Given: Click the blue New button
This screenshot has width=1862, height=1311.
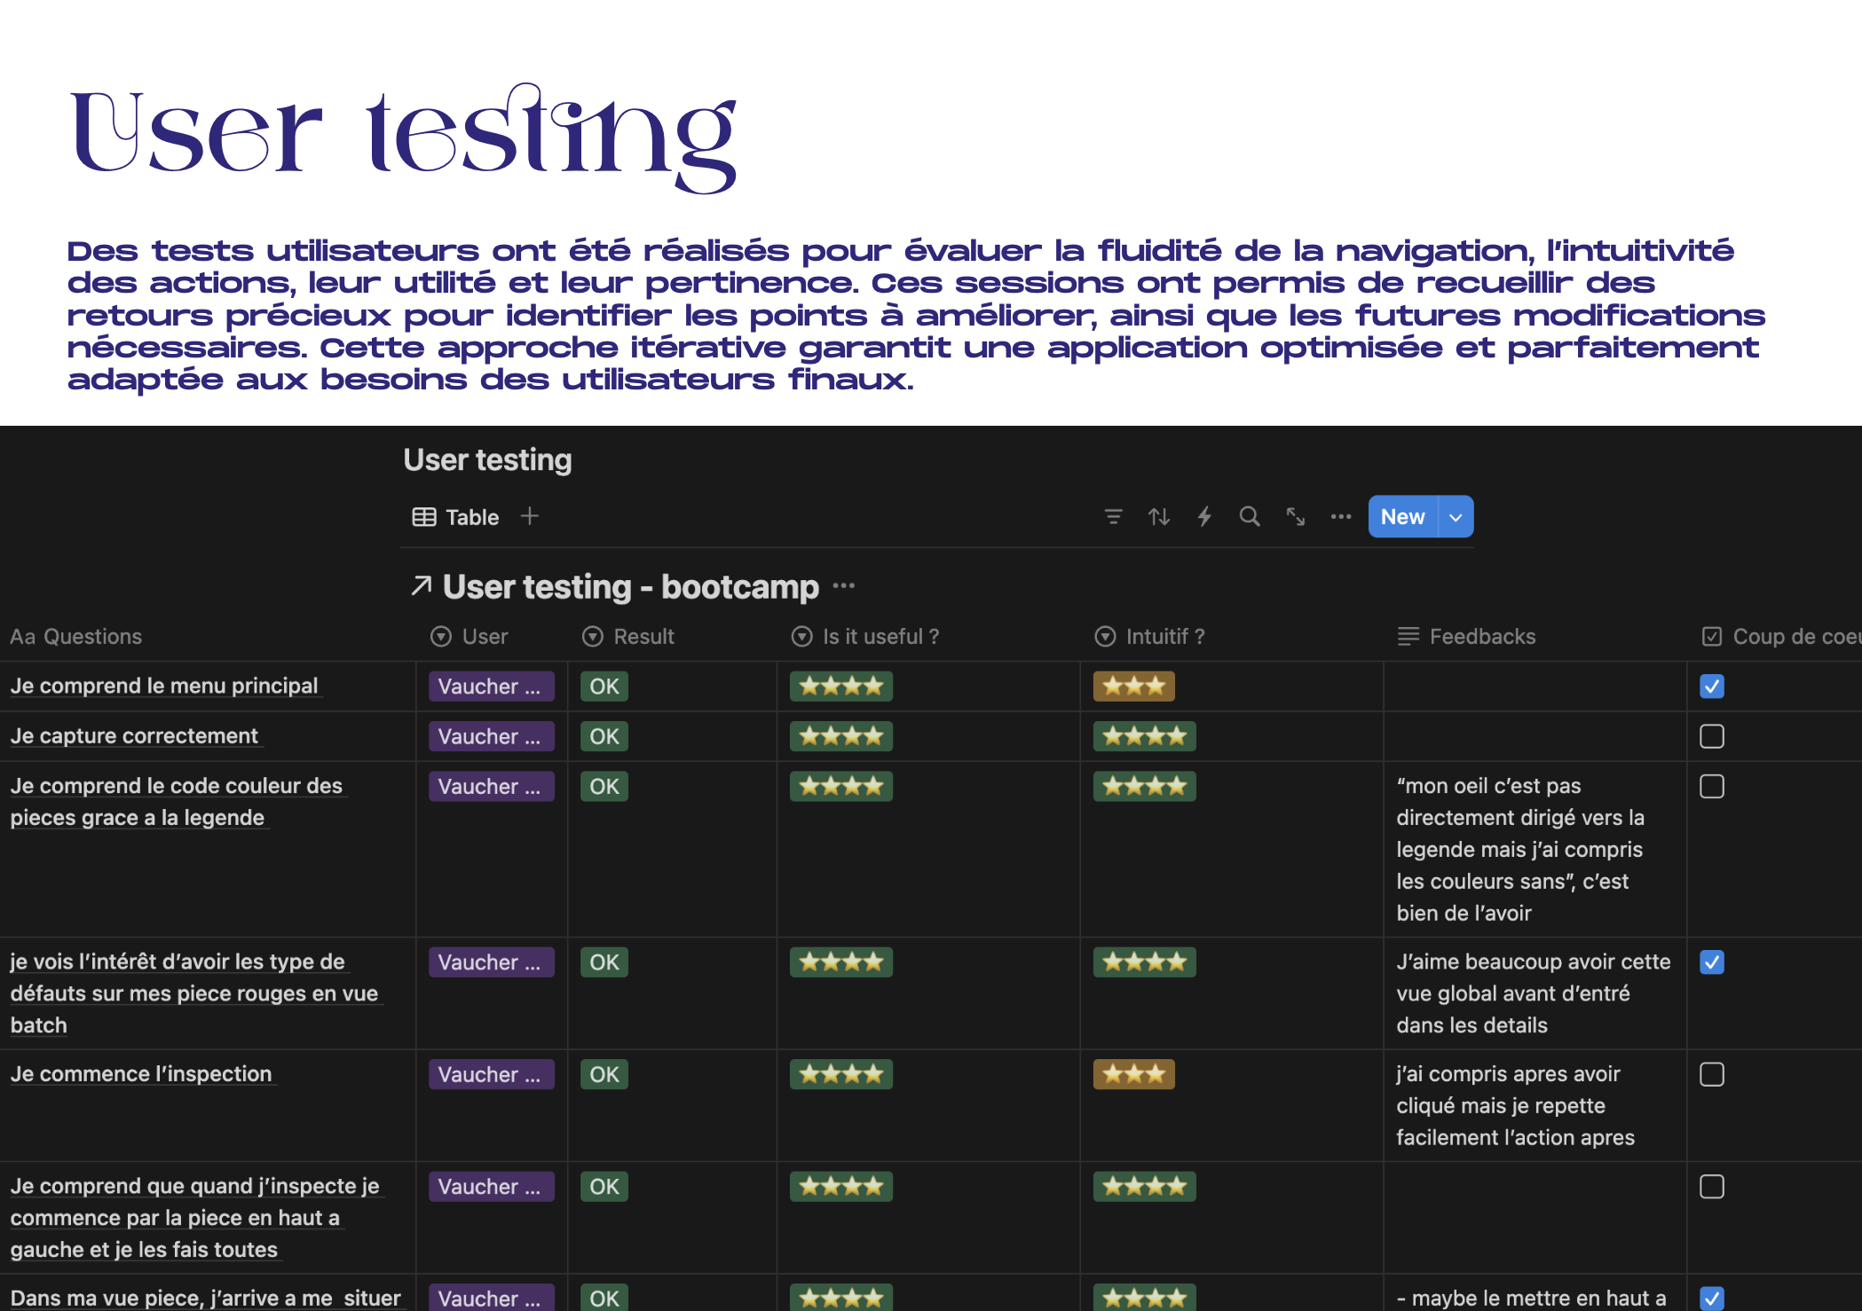Looking at the screenshot, I should click(x=1402, y=516).
